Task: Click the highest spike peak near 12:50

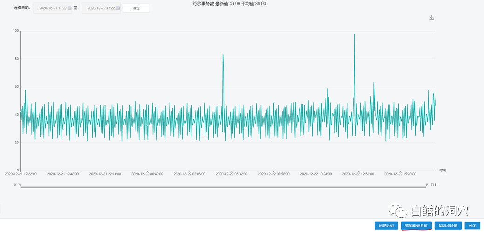Action: click(354, 34)
